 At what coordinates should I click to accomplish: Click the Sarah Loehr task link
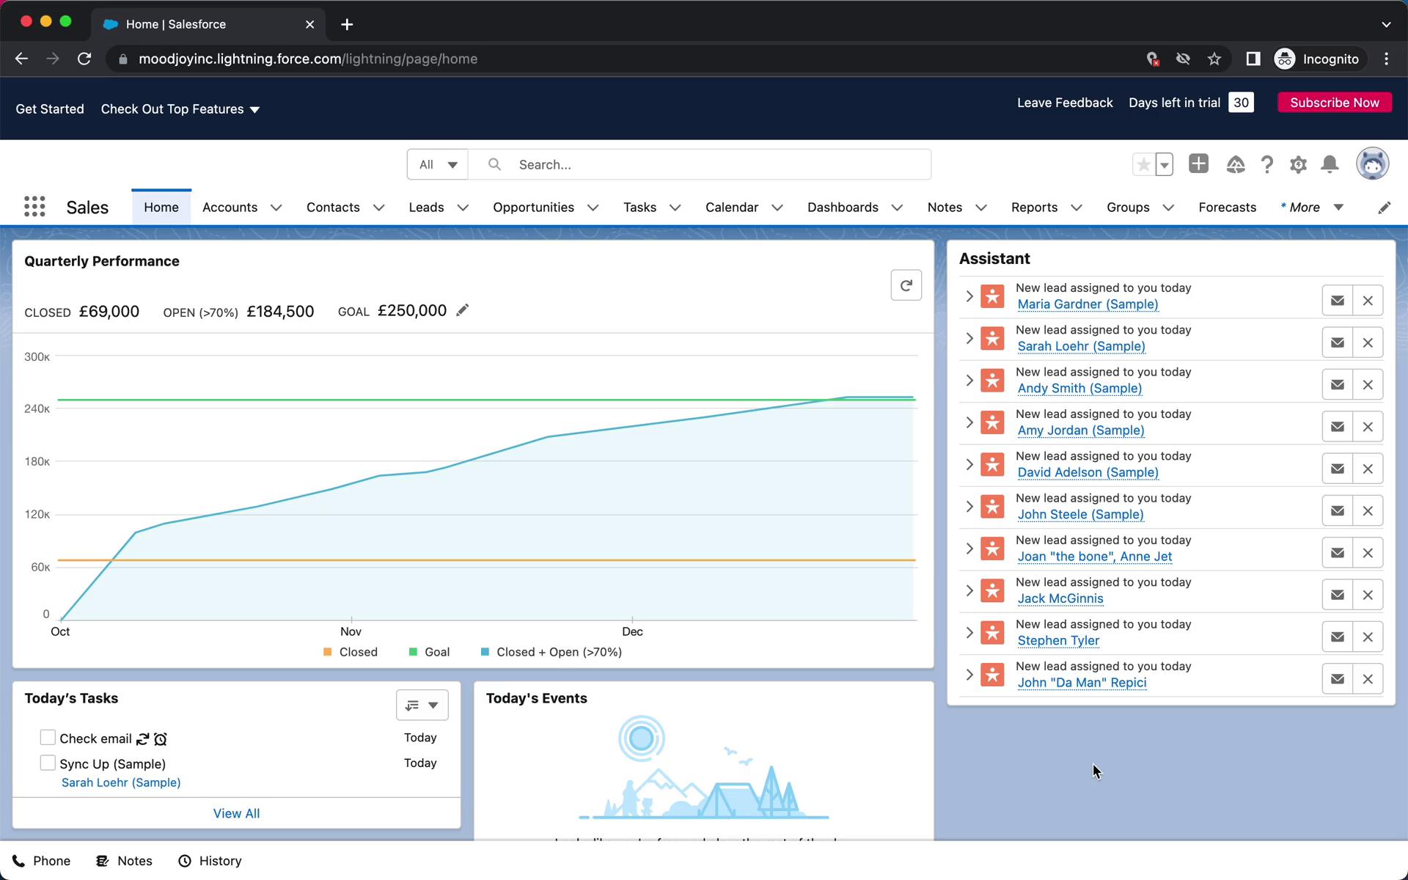120,782
